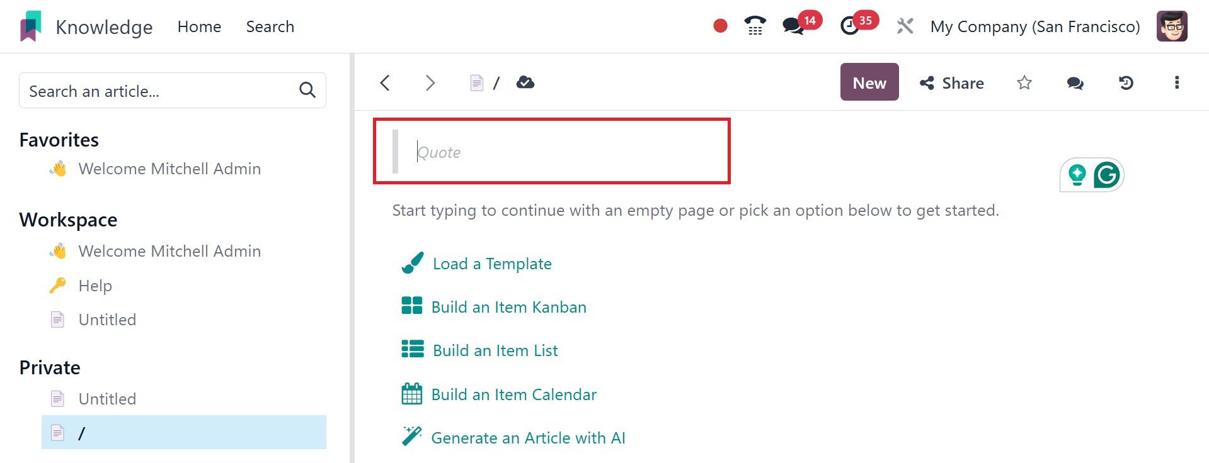1209x463 pixels.
Task: Open My Company (San Francisco) switcher
Action: click(1035, 26)
